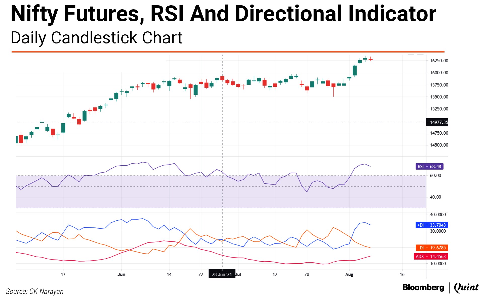Screen dimensions: 483x297
Task: Click the Daily Candlestick Chart subtitle
Action: point(97,38)
